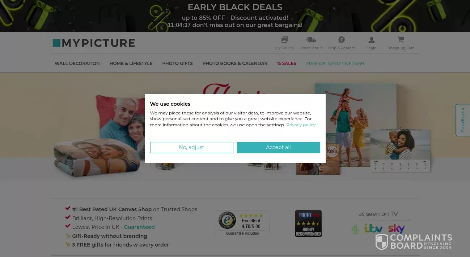Open Home & Lifestyle menu
The image size is (470, 257).
click(x=131, y=63)
